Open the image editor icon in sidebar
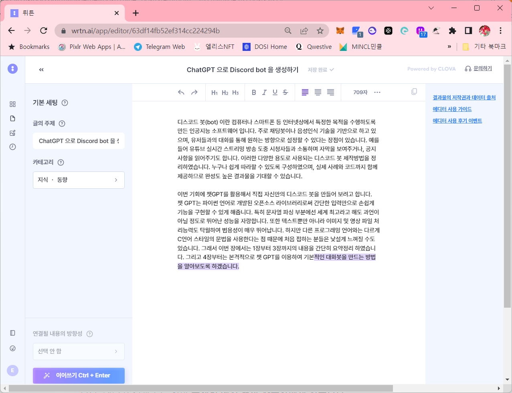 pos(12,133)
